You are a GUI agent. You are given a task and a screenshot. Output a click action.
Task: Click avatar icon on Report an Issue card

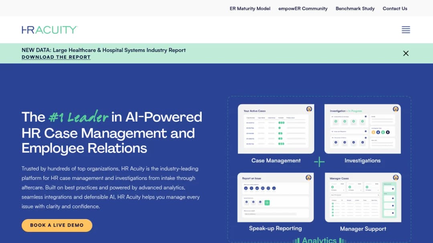tap(308, 177)
